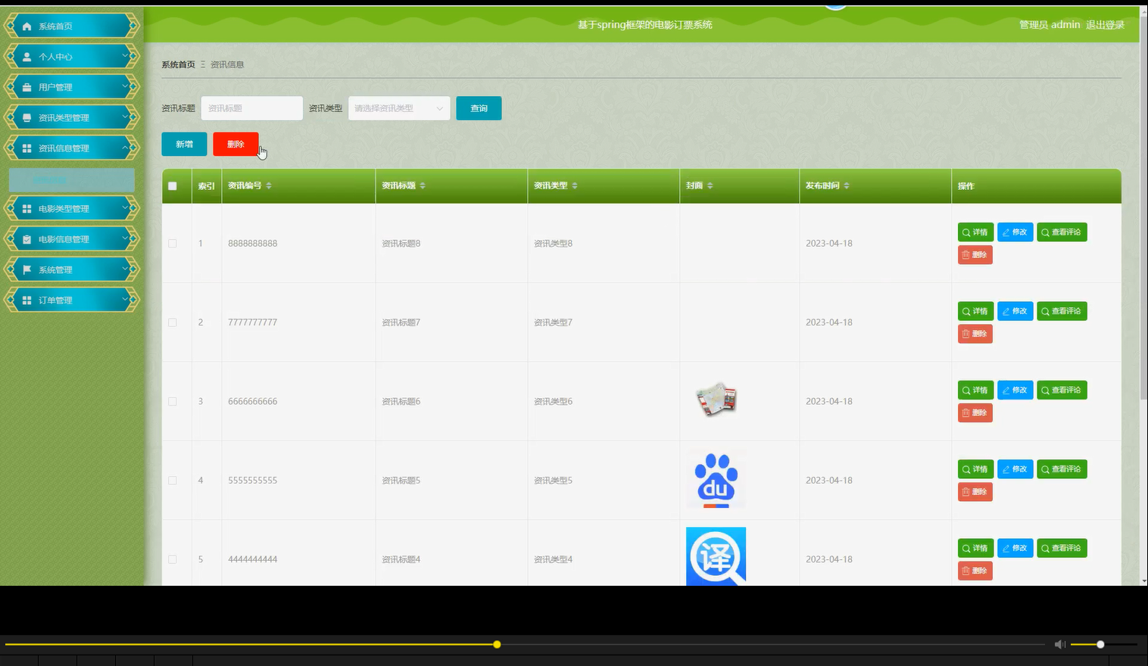The height and width of the screenshot is (666, 1148).
Task: Click grid icon beside 资讯信息管理
Action: (27, 148)
